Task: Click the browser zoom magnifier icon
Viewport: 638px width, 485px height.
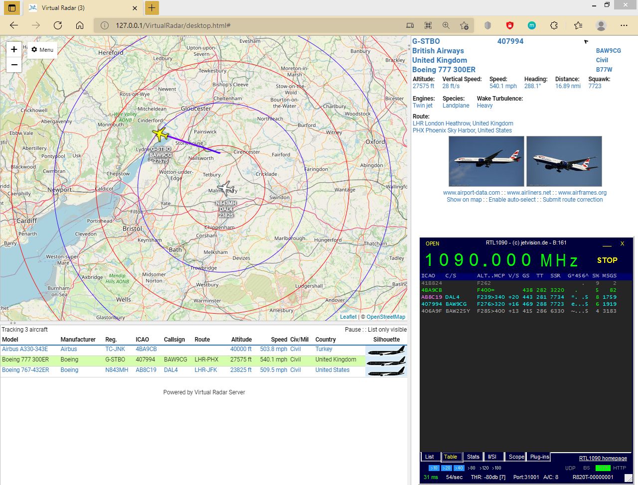Action: click(446, 25)
